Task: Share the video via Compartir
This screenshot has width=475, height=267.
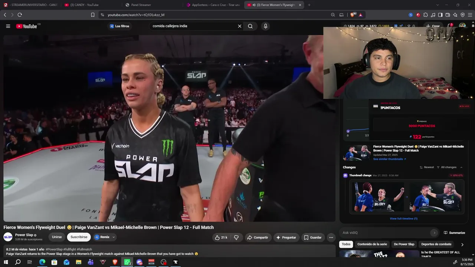Action: click(x=258, y=237)
